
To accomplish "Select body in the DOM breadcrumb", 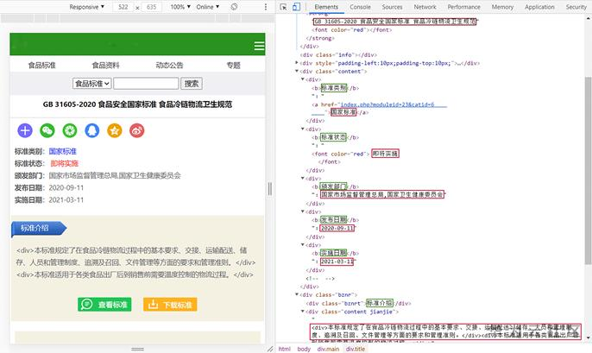I will (x=304, y=349).
